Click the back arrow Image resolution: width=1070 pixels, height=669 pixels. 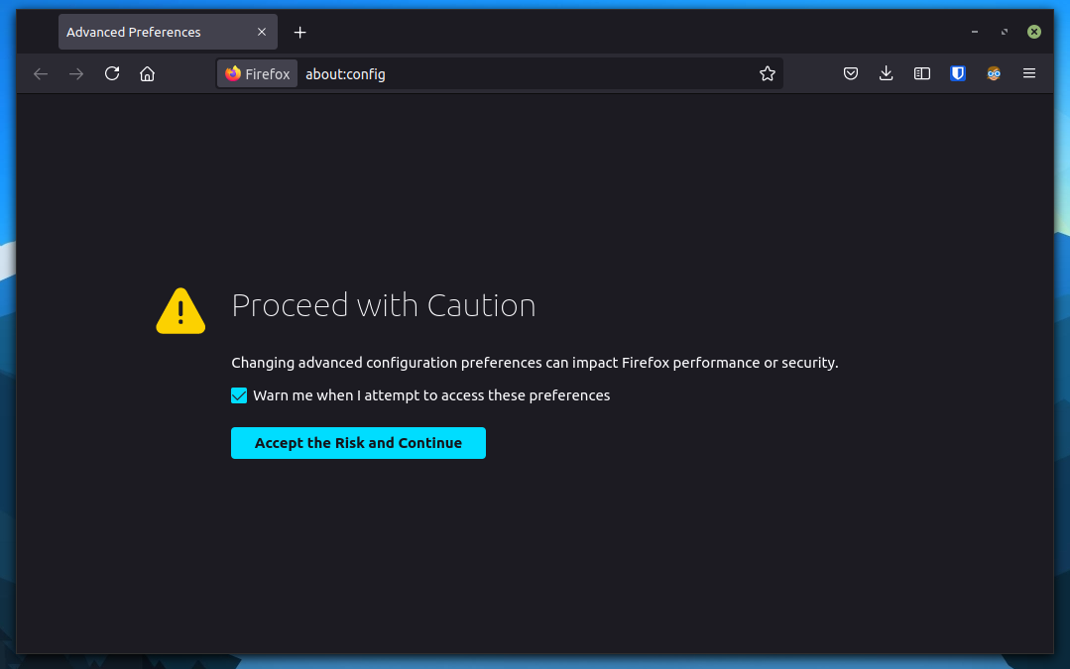(x=41, y=73)
